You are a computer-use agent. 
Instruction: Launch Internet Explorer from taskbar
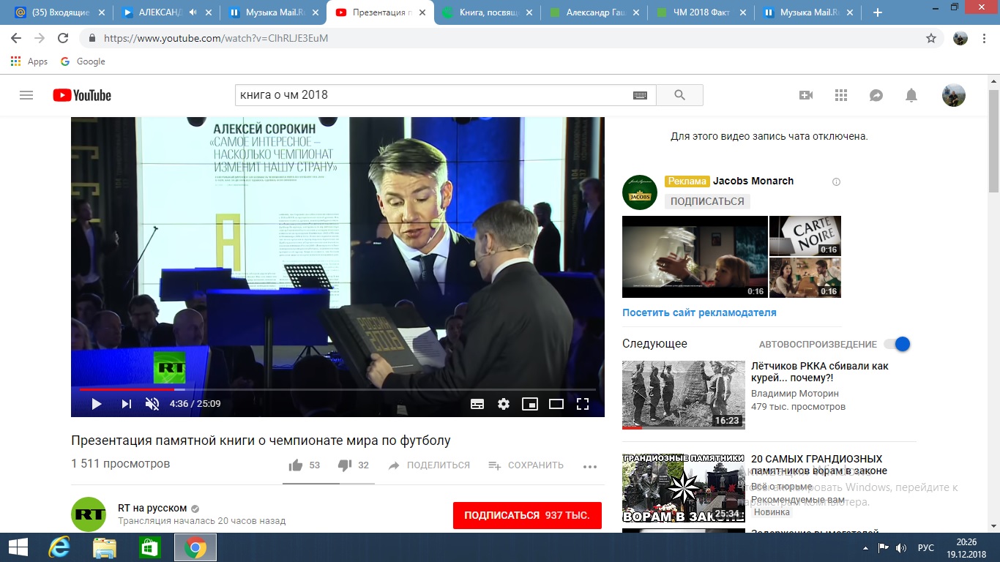coord(59,547)
